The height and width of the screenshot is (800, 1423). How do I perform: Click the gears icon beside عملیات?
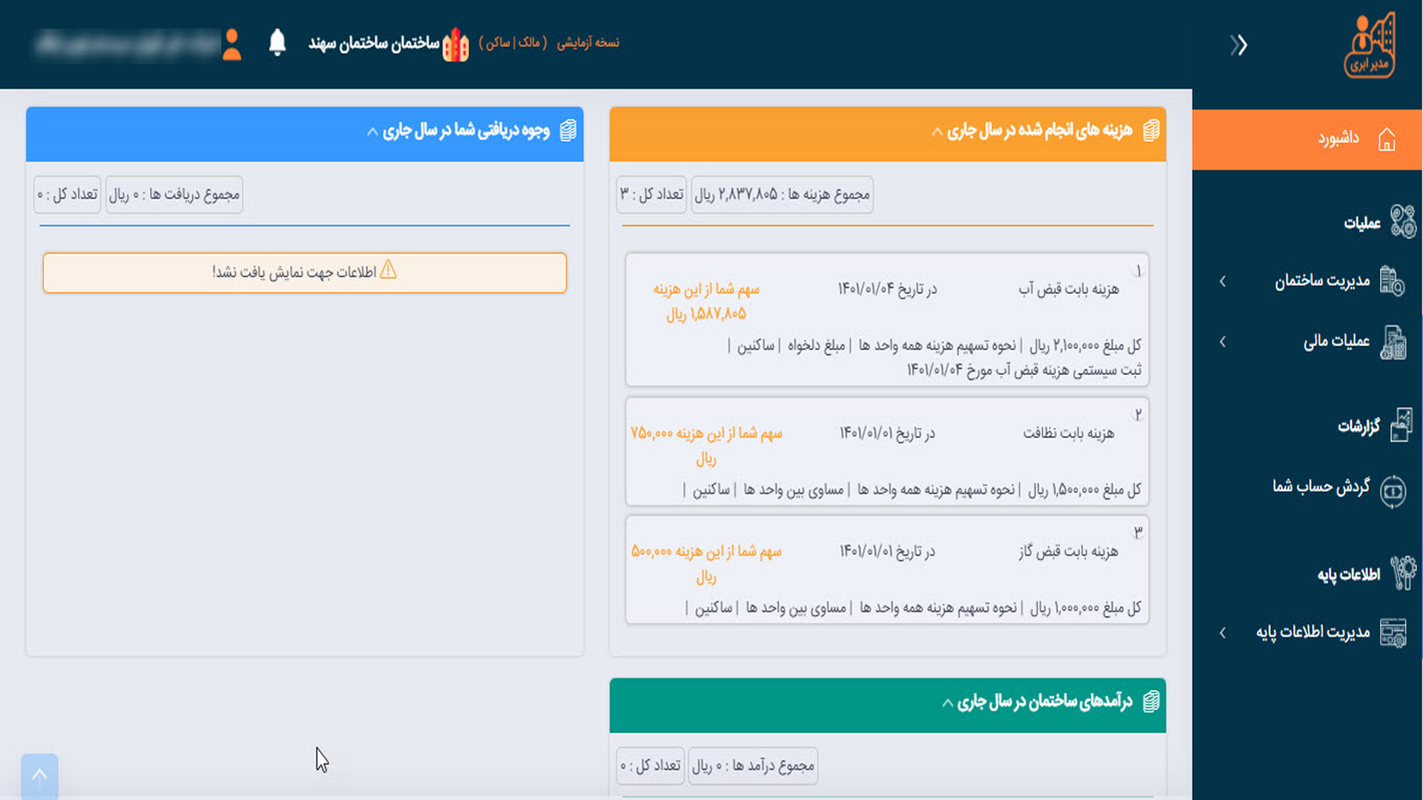coord(1403,221)
